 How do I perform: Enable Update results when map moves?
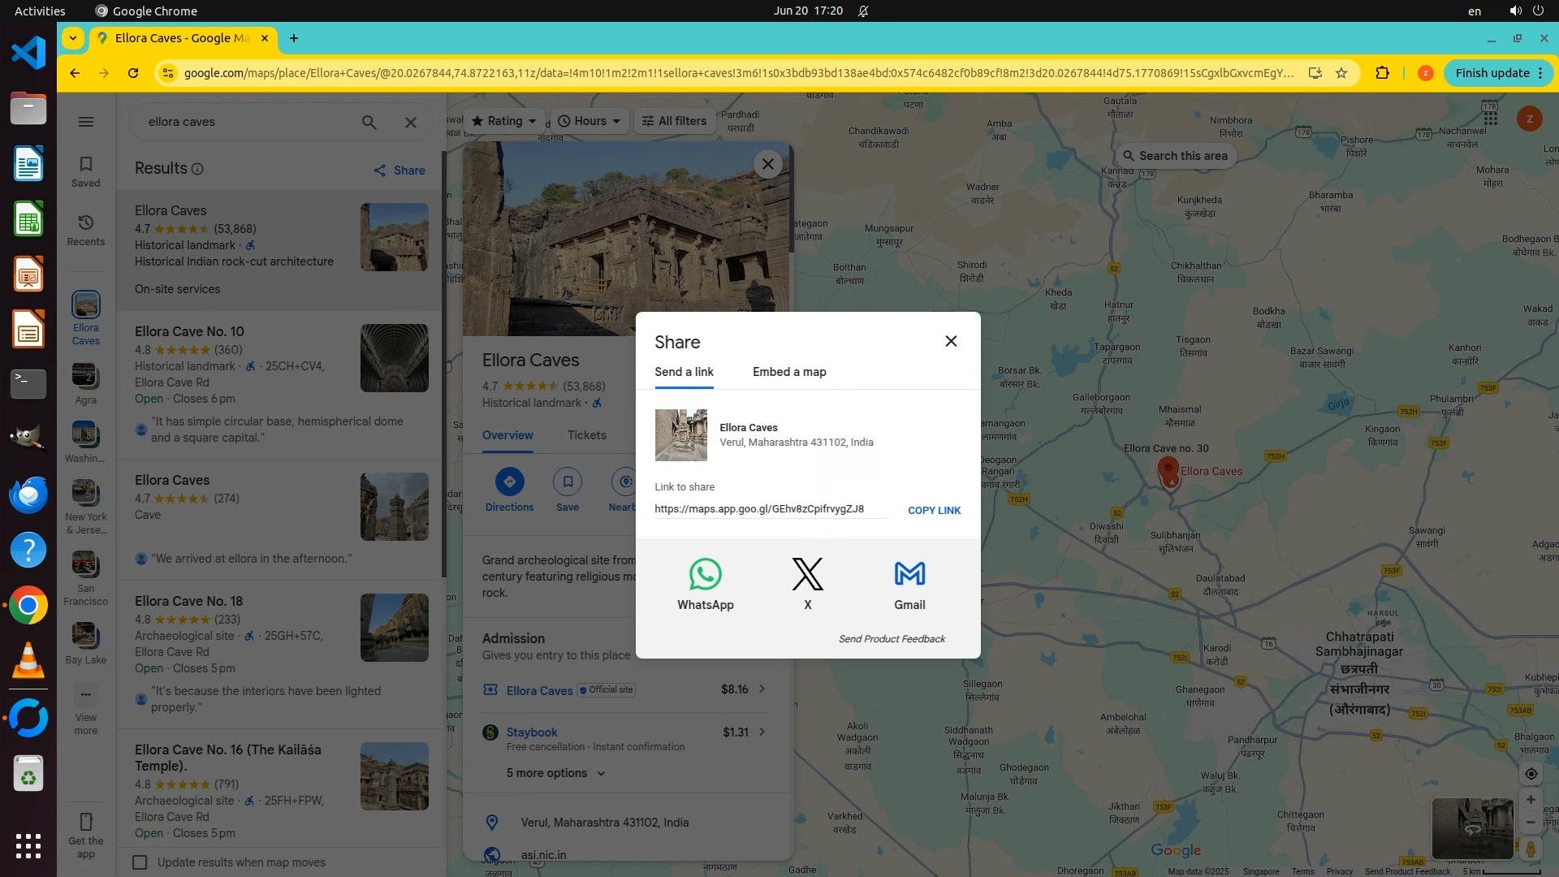[140, 862]
